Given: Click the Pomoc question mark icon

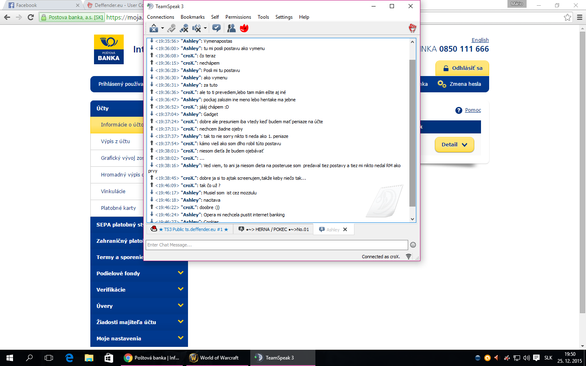Looking at the screenshot, I should 459,110.
